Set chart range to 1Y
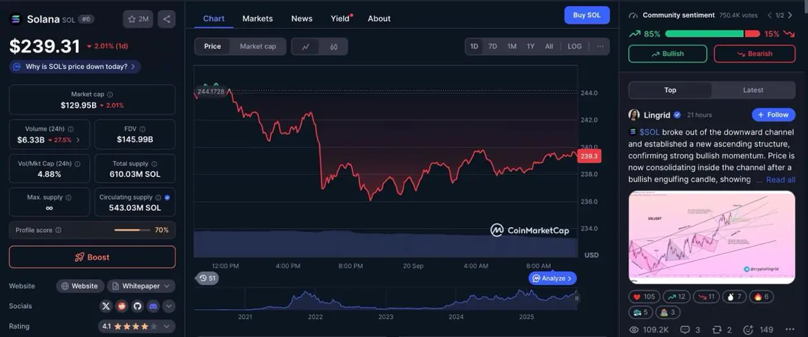The width and height of the screenshot is (808, 337). 531,46
